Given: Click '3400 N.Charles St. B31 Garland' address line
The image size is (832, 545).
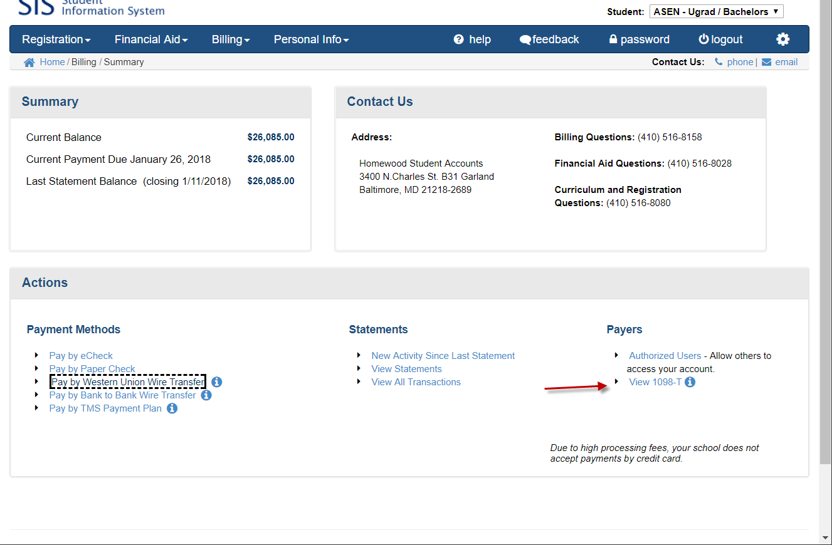Looking at the screenshot, I should [x=426, y=177].
